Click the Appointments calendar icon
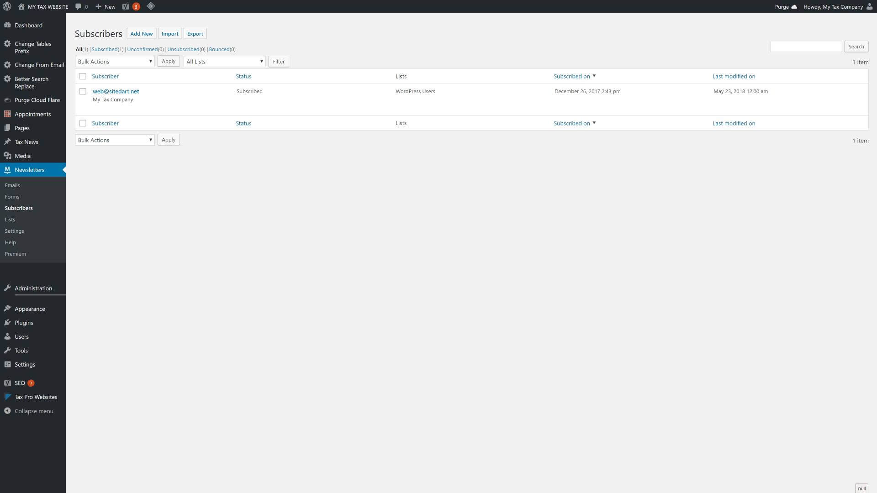Image resolution: width=877 pixels, height=493 pixels. [x=7, y=114]
